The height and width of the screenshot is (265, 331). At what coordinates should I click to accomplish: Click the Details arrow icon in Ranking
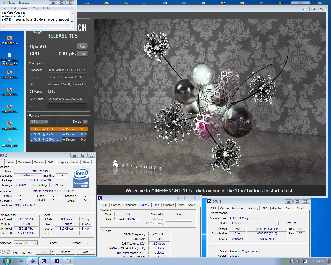pos(85,122)
